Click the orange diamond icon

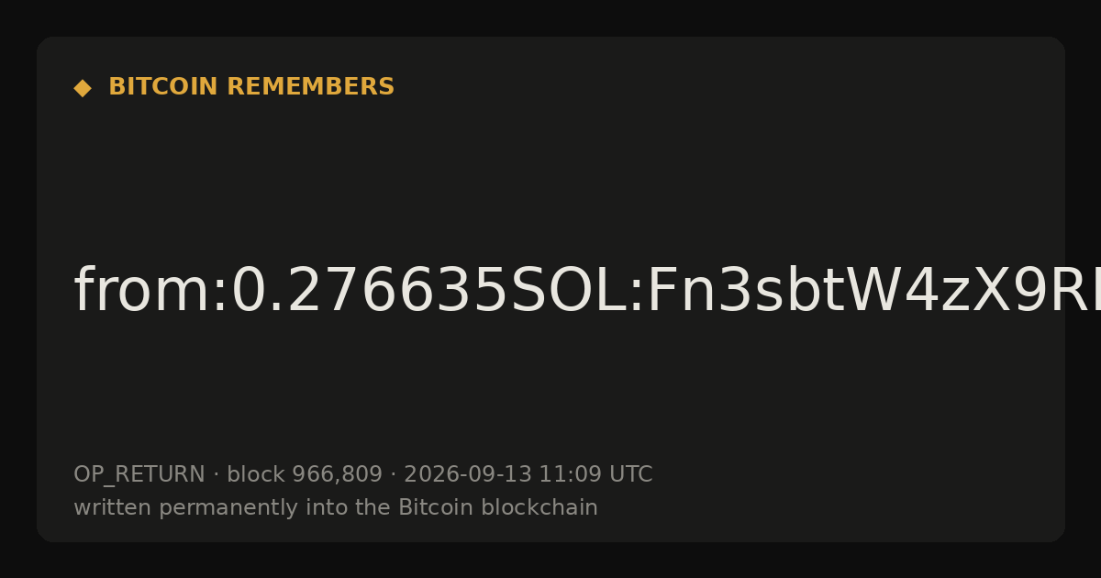coord(82,88)
